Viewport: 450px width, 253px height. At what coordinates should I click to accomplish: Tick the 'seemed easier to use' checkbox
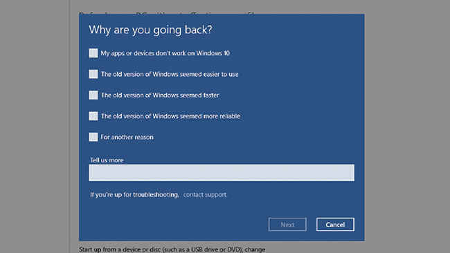tap(93, 74)
